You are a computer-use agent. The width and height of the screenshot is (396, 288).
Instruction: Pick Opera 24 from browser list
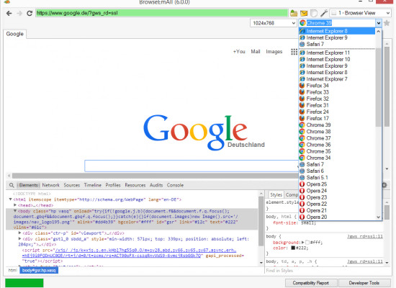337,191
